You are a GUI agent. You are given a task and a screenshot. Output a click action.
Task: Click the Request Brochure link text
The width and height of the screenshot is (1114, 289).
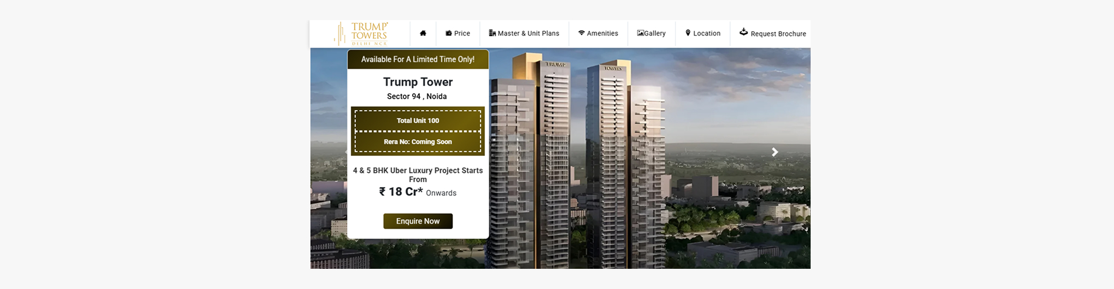coord(778,34)
